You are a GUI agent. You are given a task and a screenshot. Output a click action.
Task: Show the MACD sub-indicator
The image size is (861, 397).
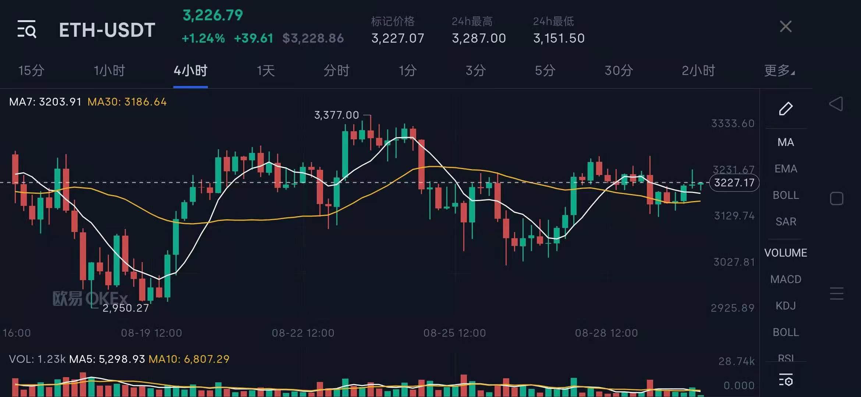pyautogui.click(x=786, y=279)
